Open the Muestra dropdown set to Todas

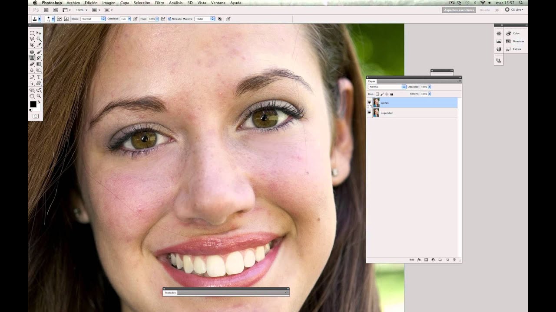[x=205, y=19]
